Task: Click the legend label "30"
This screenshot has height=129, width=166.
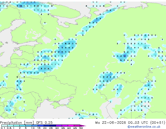Action: tap(57, 128)
